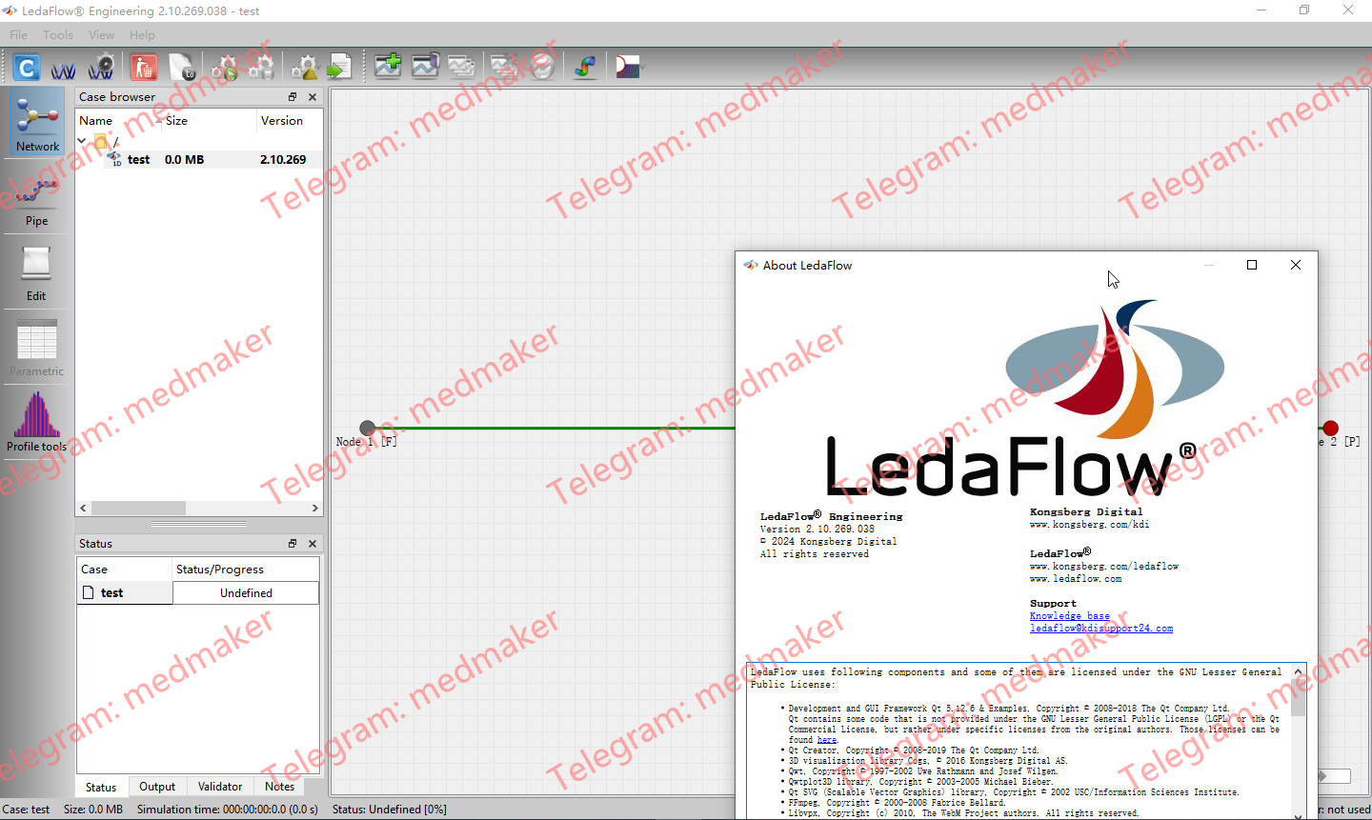1372x820 pixels.
Task: Click the gradient profile icon at the toolbar end
Action: click(x=625, y=67)
